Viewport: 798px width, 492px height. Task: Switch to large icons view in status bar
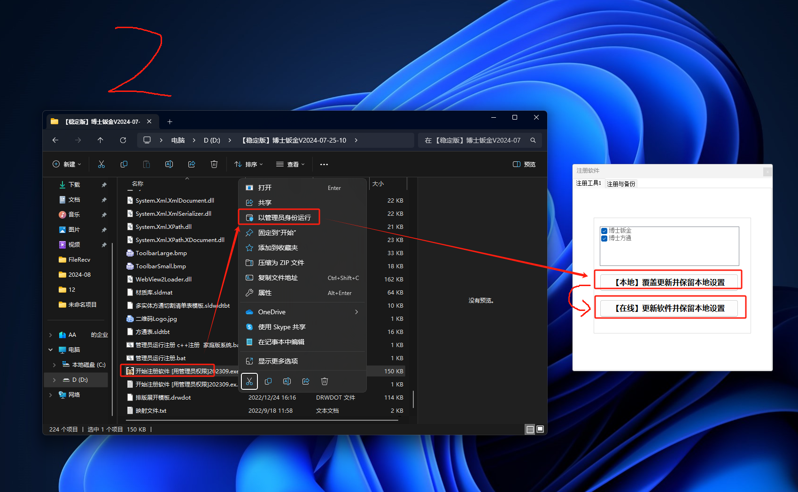pos(540,429)
